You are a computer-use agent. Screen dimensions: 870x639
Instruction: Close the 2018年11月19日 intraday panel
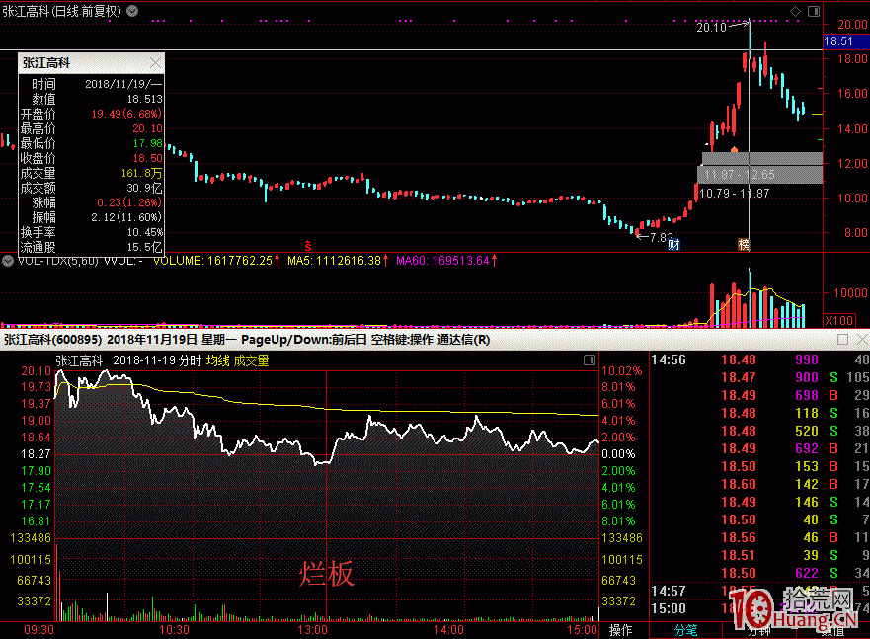pyautogui.click(x=863, y=339)
